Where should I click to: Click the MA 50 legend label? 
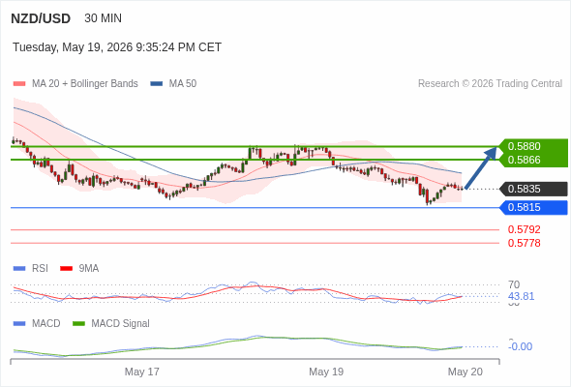pos(183,84)
